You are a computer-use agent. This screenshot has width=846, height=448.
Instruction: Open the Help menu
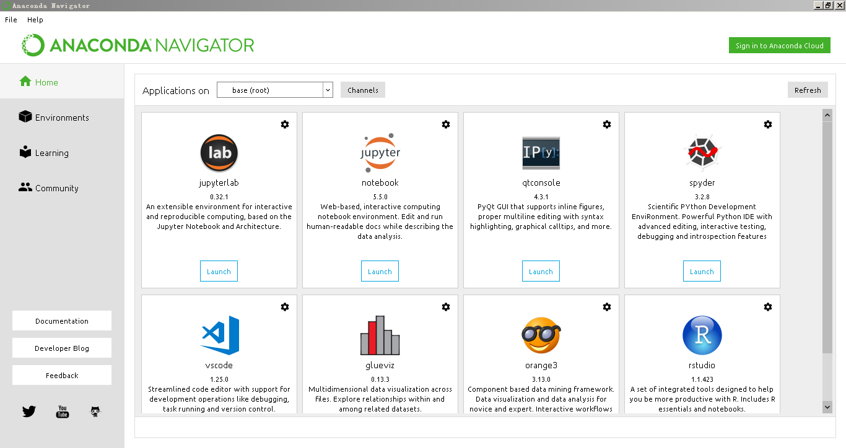click(35, 20)
